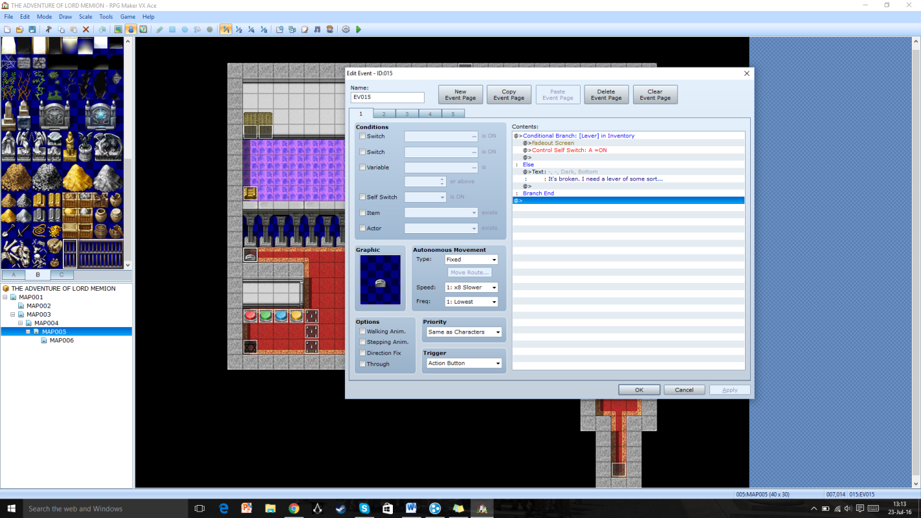Click the Copy Event Page button
This screenshot has height=518, width=921.
tap(509, 95)
